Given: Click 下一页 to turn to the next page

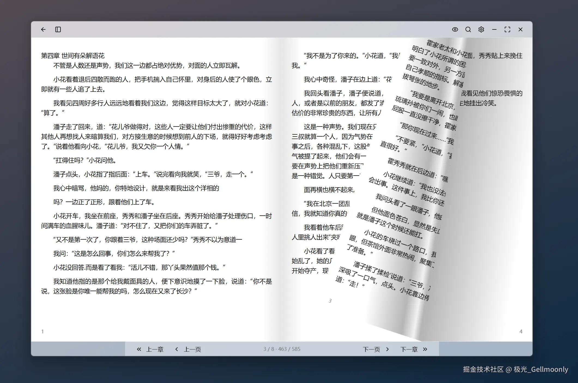Looking at the screenshot, I should (x=371, y=349).
